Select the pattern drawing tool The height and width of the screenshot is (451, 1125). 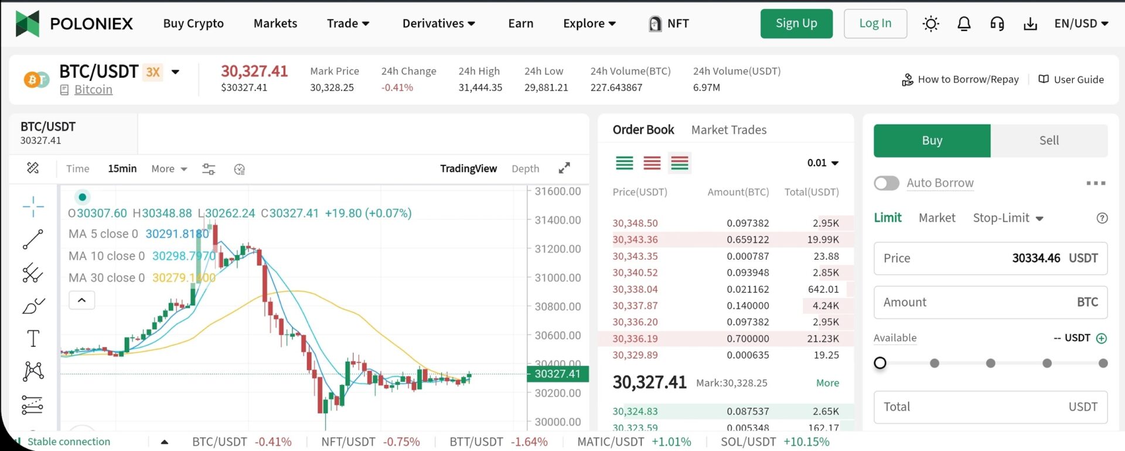(33, 371)
